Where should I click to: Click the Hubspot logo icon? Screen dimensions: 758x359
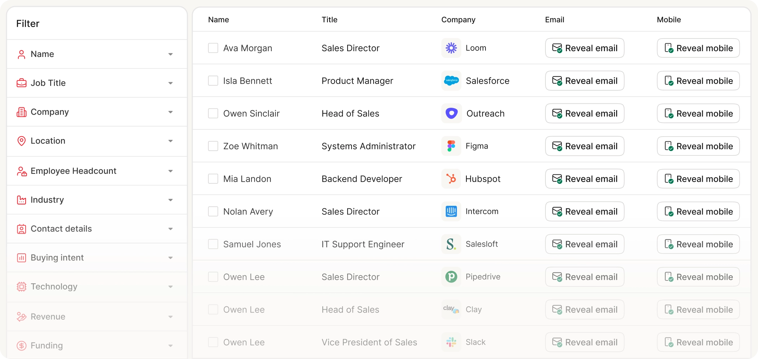(x=451, y=179)
